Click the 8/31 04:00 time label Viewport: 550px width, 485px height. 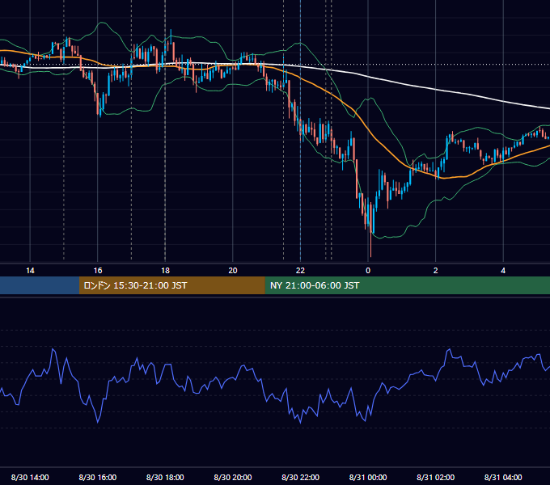(503, 477)
